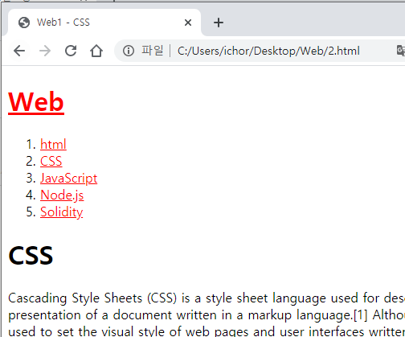Open the html link
Screen dimensions: 405x337
[x=53, y=144]
